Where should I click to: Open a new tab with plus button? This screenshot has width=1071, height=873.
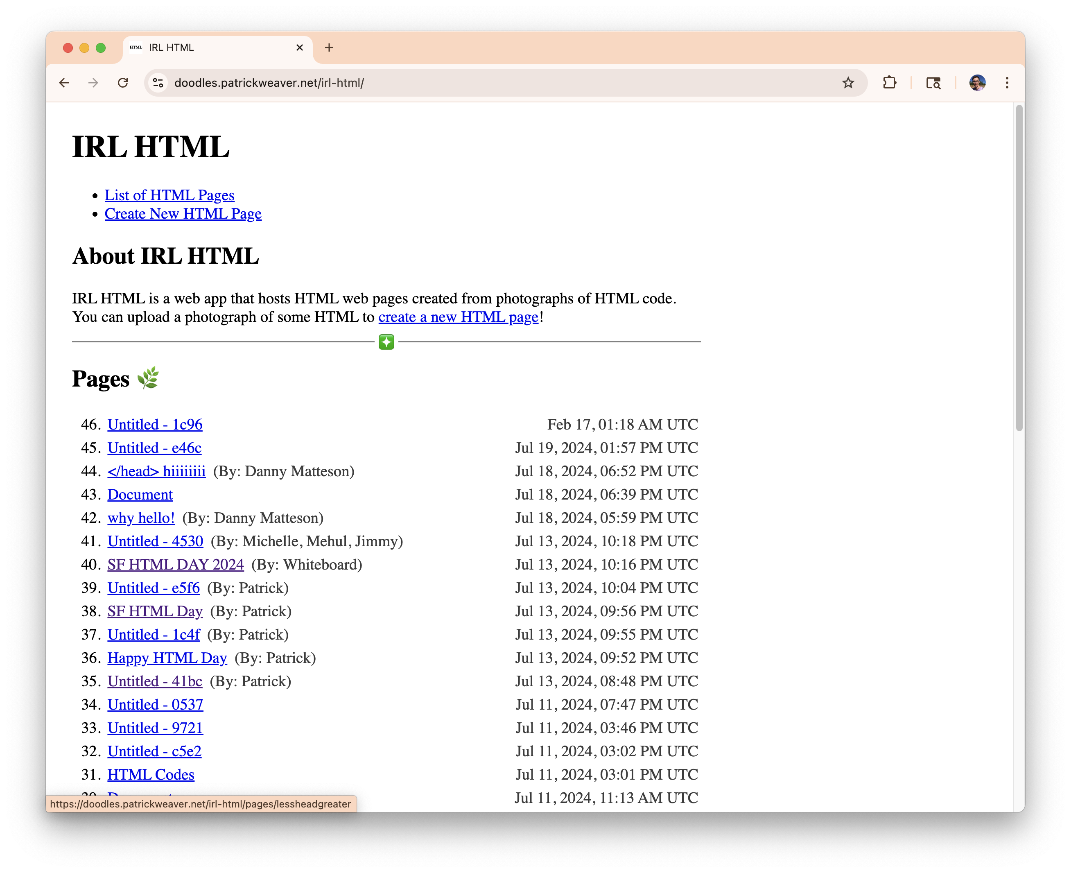(329, 48)
